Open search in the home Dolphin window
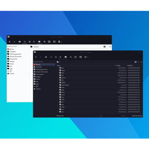Viewport: 149px width, 149px height. click(x=44, y=42)
